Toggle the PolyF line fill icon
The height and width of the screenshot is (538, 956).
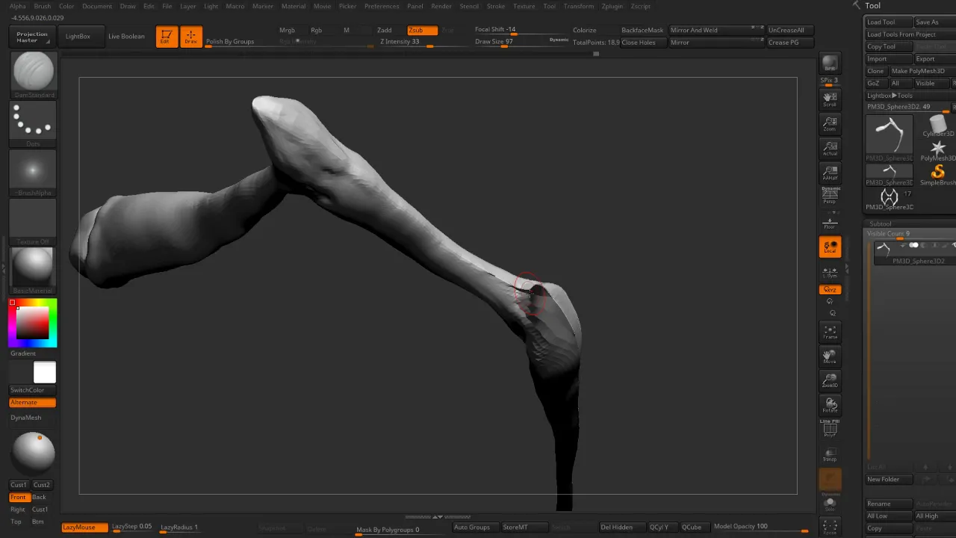pos(830,429)
